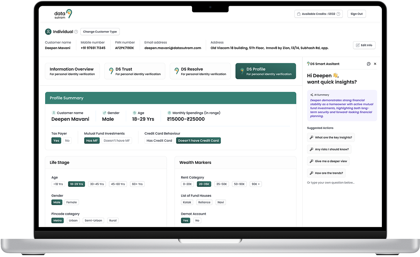This screenshot has height=257, width=420.
Task: Close the DS Smart Assistant panel
Action: (x=375, y=64)
